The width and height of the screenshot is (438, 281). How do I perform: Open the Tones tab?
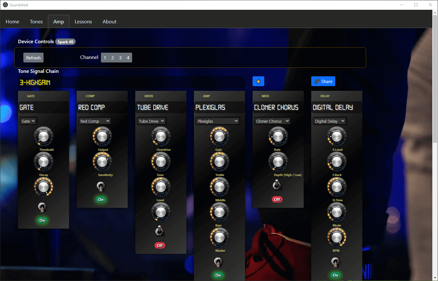[36, 21]
